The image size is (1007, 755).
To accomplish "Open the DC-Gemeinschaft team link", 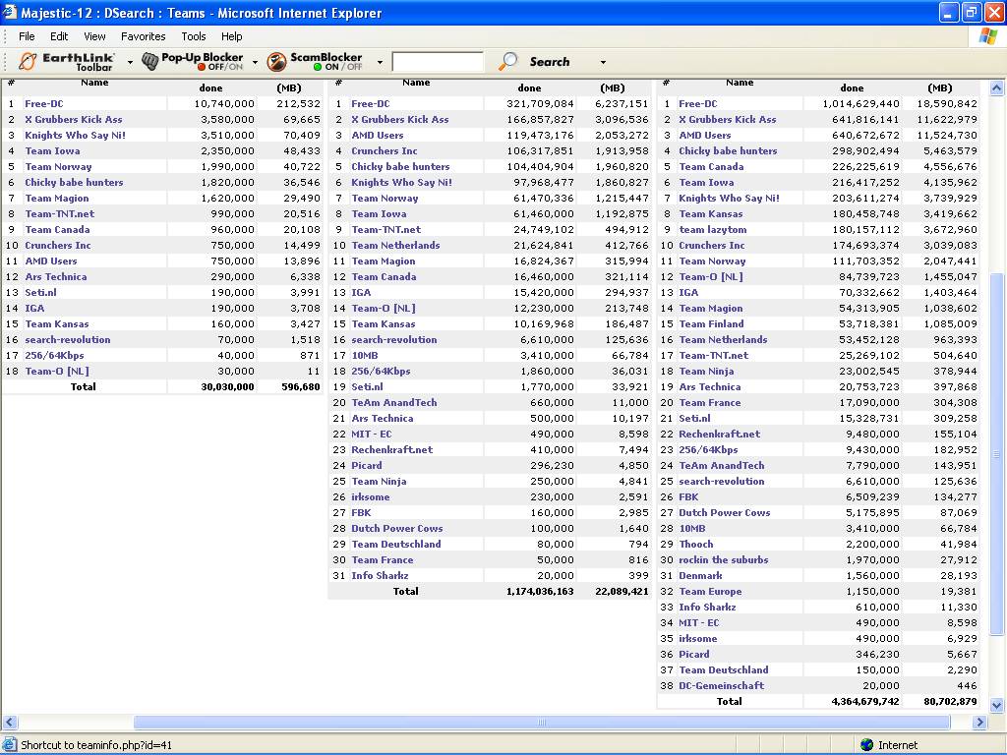I will tap(722, 685).
